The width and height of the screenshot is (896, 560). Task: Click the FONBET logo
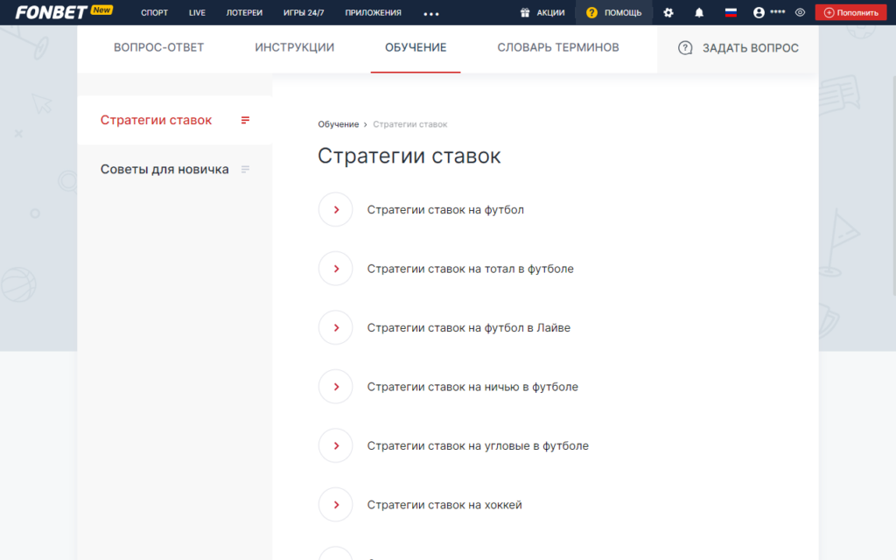pyautogui.click(x=52, y=12)
